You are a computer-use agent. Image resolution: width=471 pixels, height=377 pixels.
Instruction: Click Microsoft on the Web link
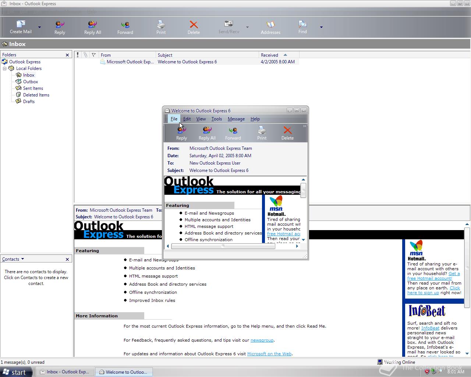269,354
